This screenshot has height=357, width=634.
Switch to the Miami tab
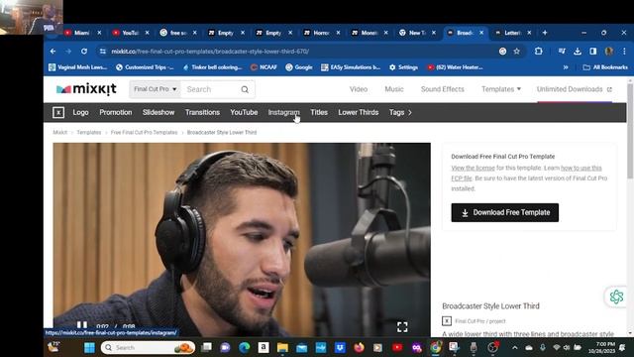coord(83,33)
